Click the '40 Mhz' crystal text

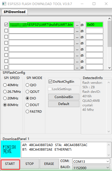pyautogui.click(x=88, y=109)
